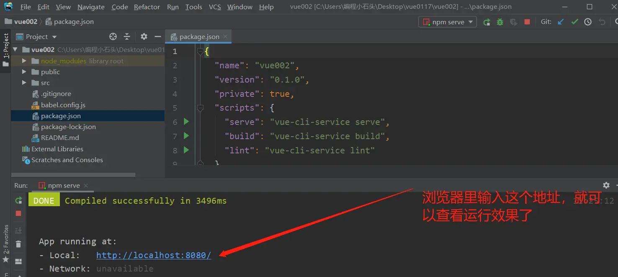Screen dimensions: 618x277
Task: Fold the scripts block on line 5
Action: pyautogui.click(x=200, y=108)
